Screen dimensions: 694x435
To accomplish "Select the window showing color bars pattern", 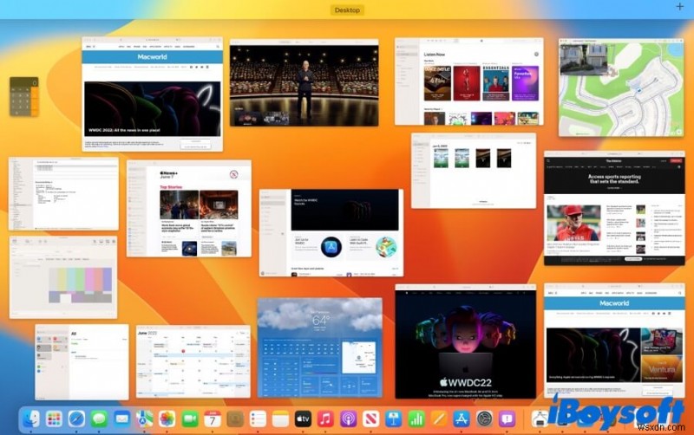I will (x=63, y=277).
